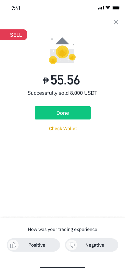Tap the Wi-Fi status icon
125x271 pixels.
click(108, 8)
